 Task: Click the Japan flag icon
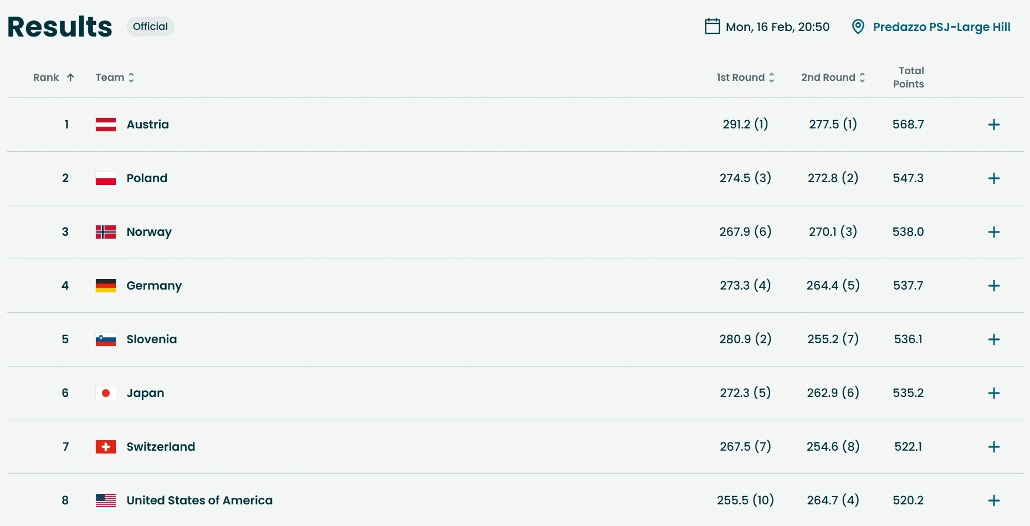coord(106,393)
